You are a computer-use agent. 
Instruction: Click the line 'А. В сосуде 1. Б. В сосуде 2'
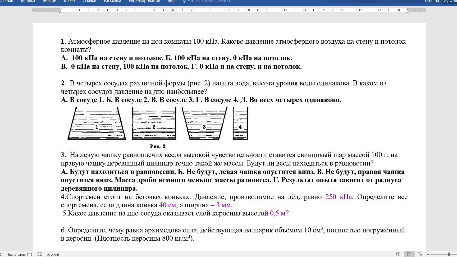tap(201, 100)
